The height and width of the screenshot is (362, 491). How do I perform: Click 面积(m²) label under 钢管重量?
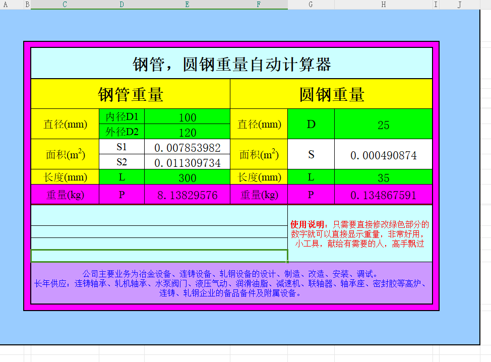[65, 154]
